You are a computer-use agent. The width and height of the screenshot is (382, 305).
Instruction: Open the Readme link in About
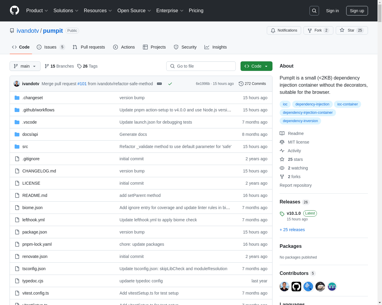292,133
